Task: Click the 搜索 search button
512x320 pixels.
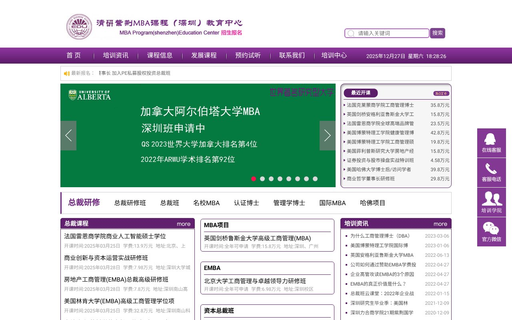Action: tap(437, 33)
